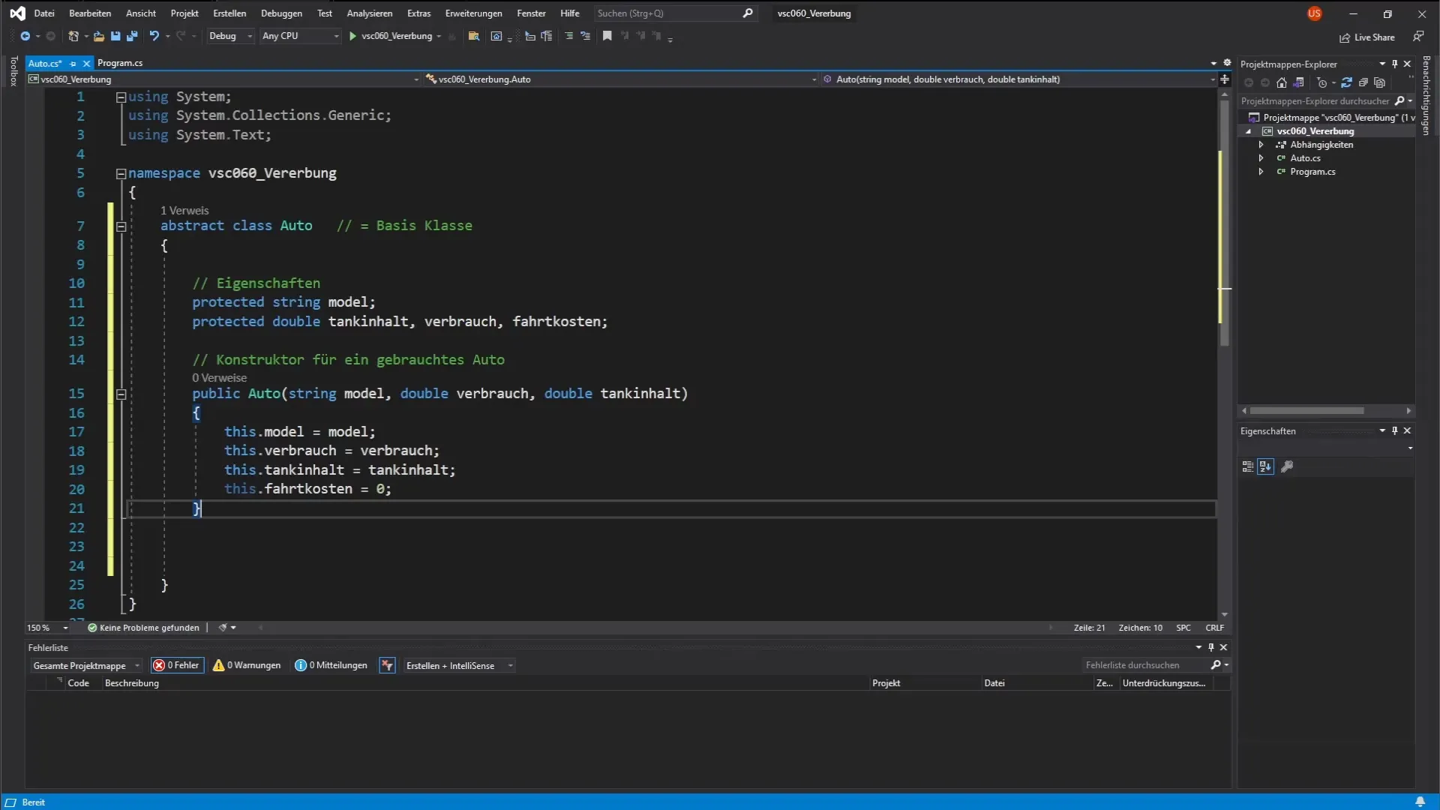Click pending changes filter clock icon
Viewport: 1440px width, 810px height.
[x=1322, y=82]
